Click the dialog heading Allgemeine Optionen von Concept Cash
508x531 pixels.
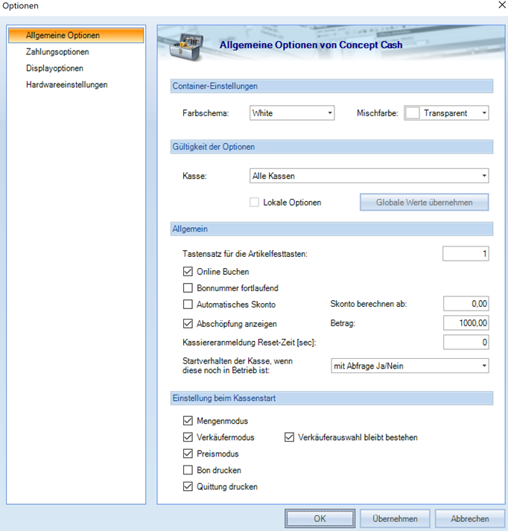(311, 45)
